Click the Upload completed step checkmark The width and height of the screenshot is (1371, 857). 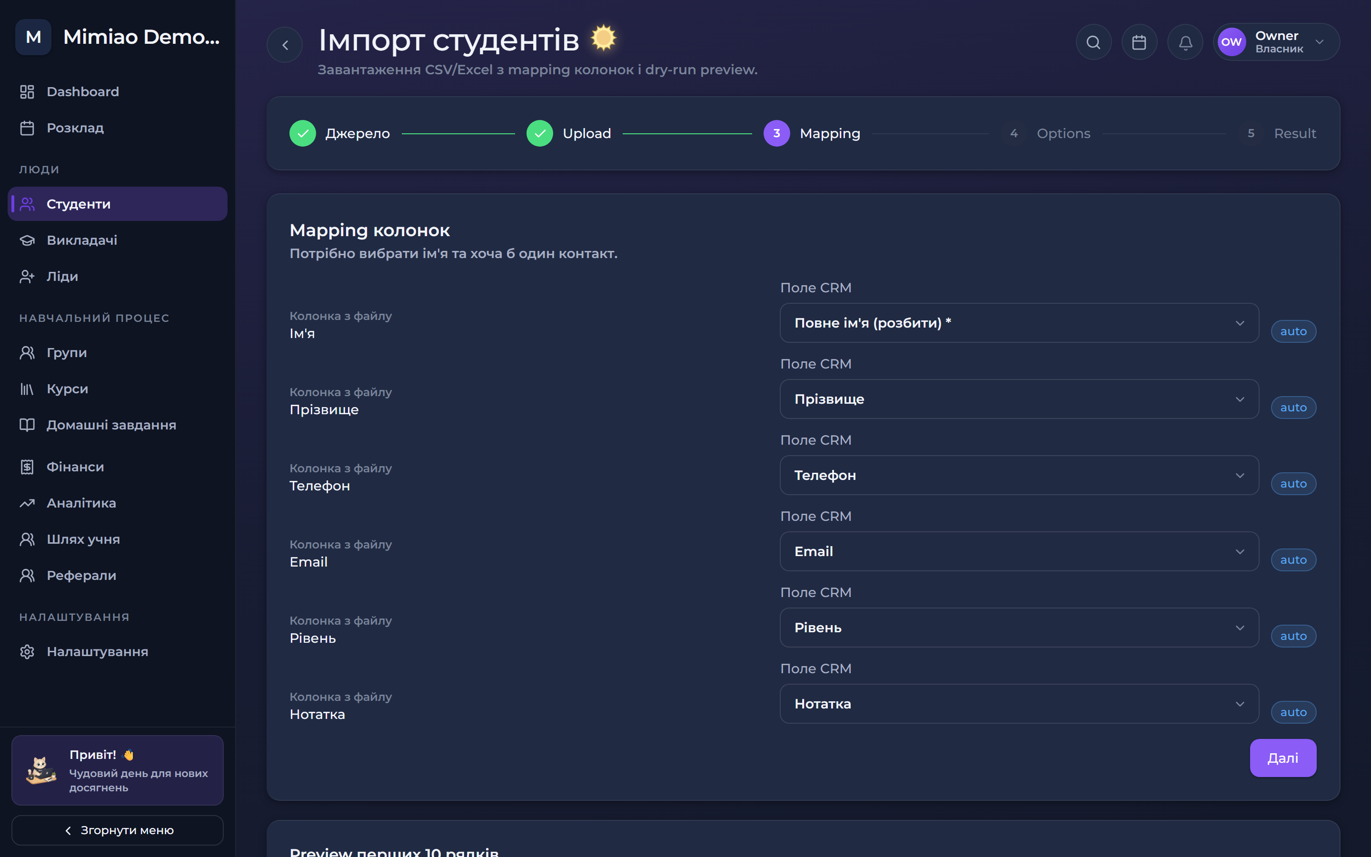tap(539, 133)
